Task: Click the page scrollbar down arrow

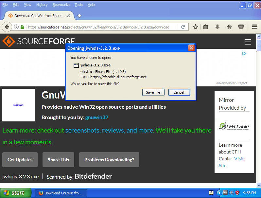Action: [259, 185]
